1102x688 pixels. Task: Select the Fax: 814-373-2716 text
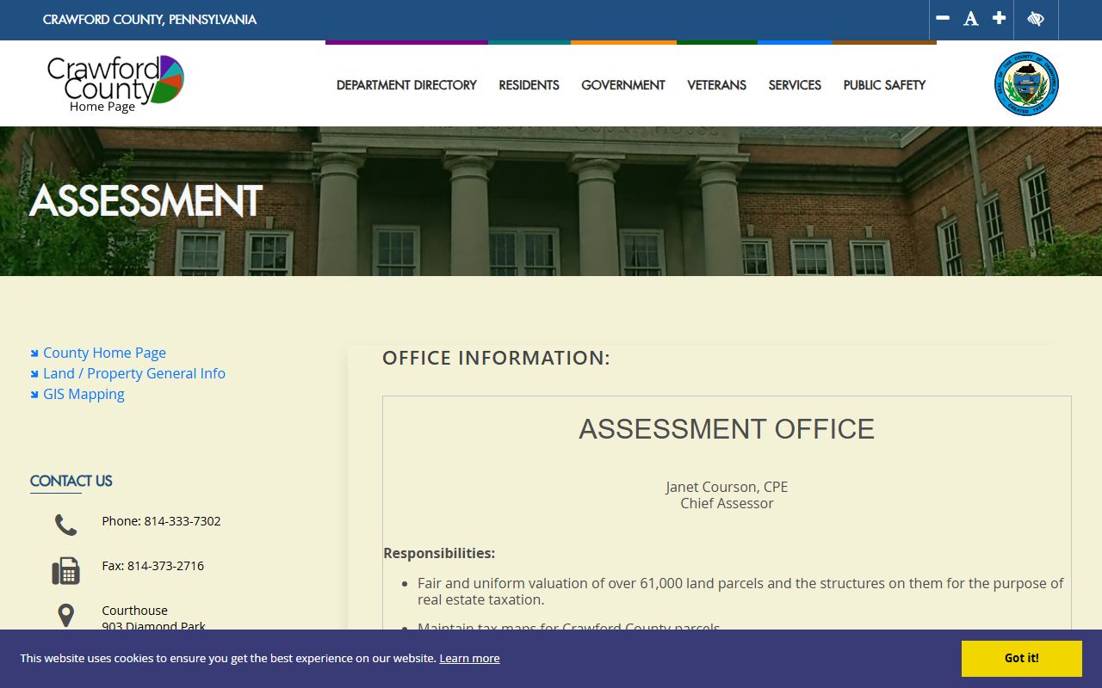152,566
